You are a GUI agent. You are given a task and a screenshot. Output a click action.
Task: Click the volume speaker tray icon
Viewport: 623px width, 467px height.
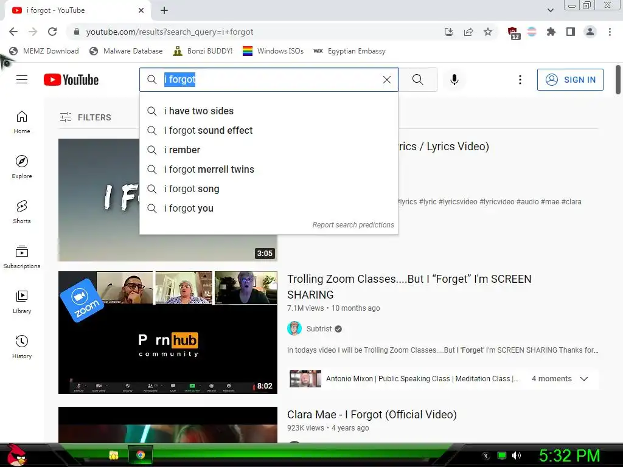pos(517,455)
